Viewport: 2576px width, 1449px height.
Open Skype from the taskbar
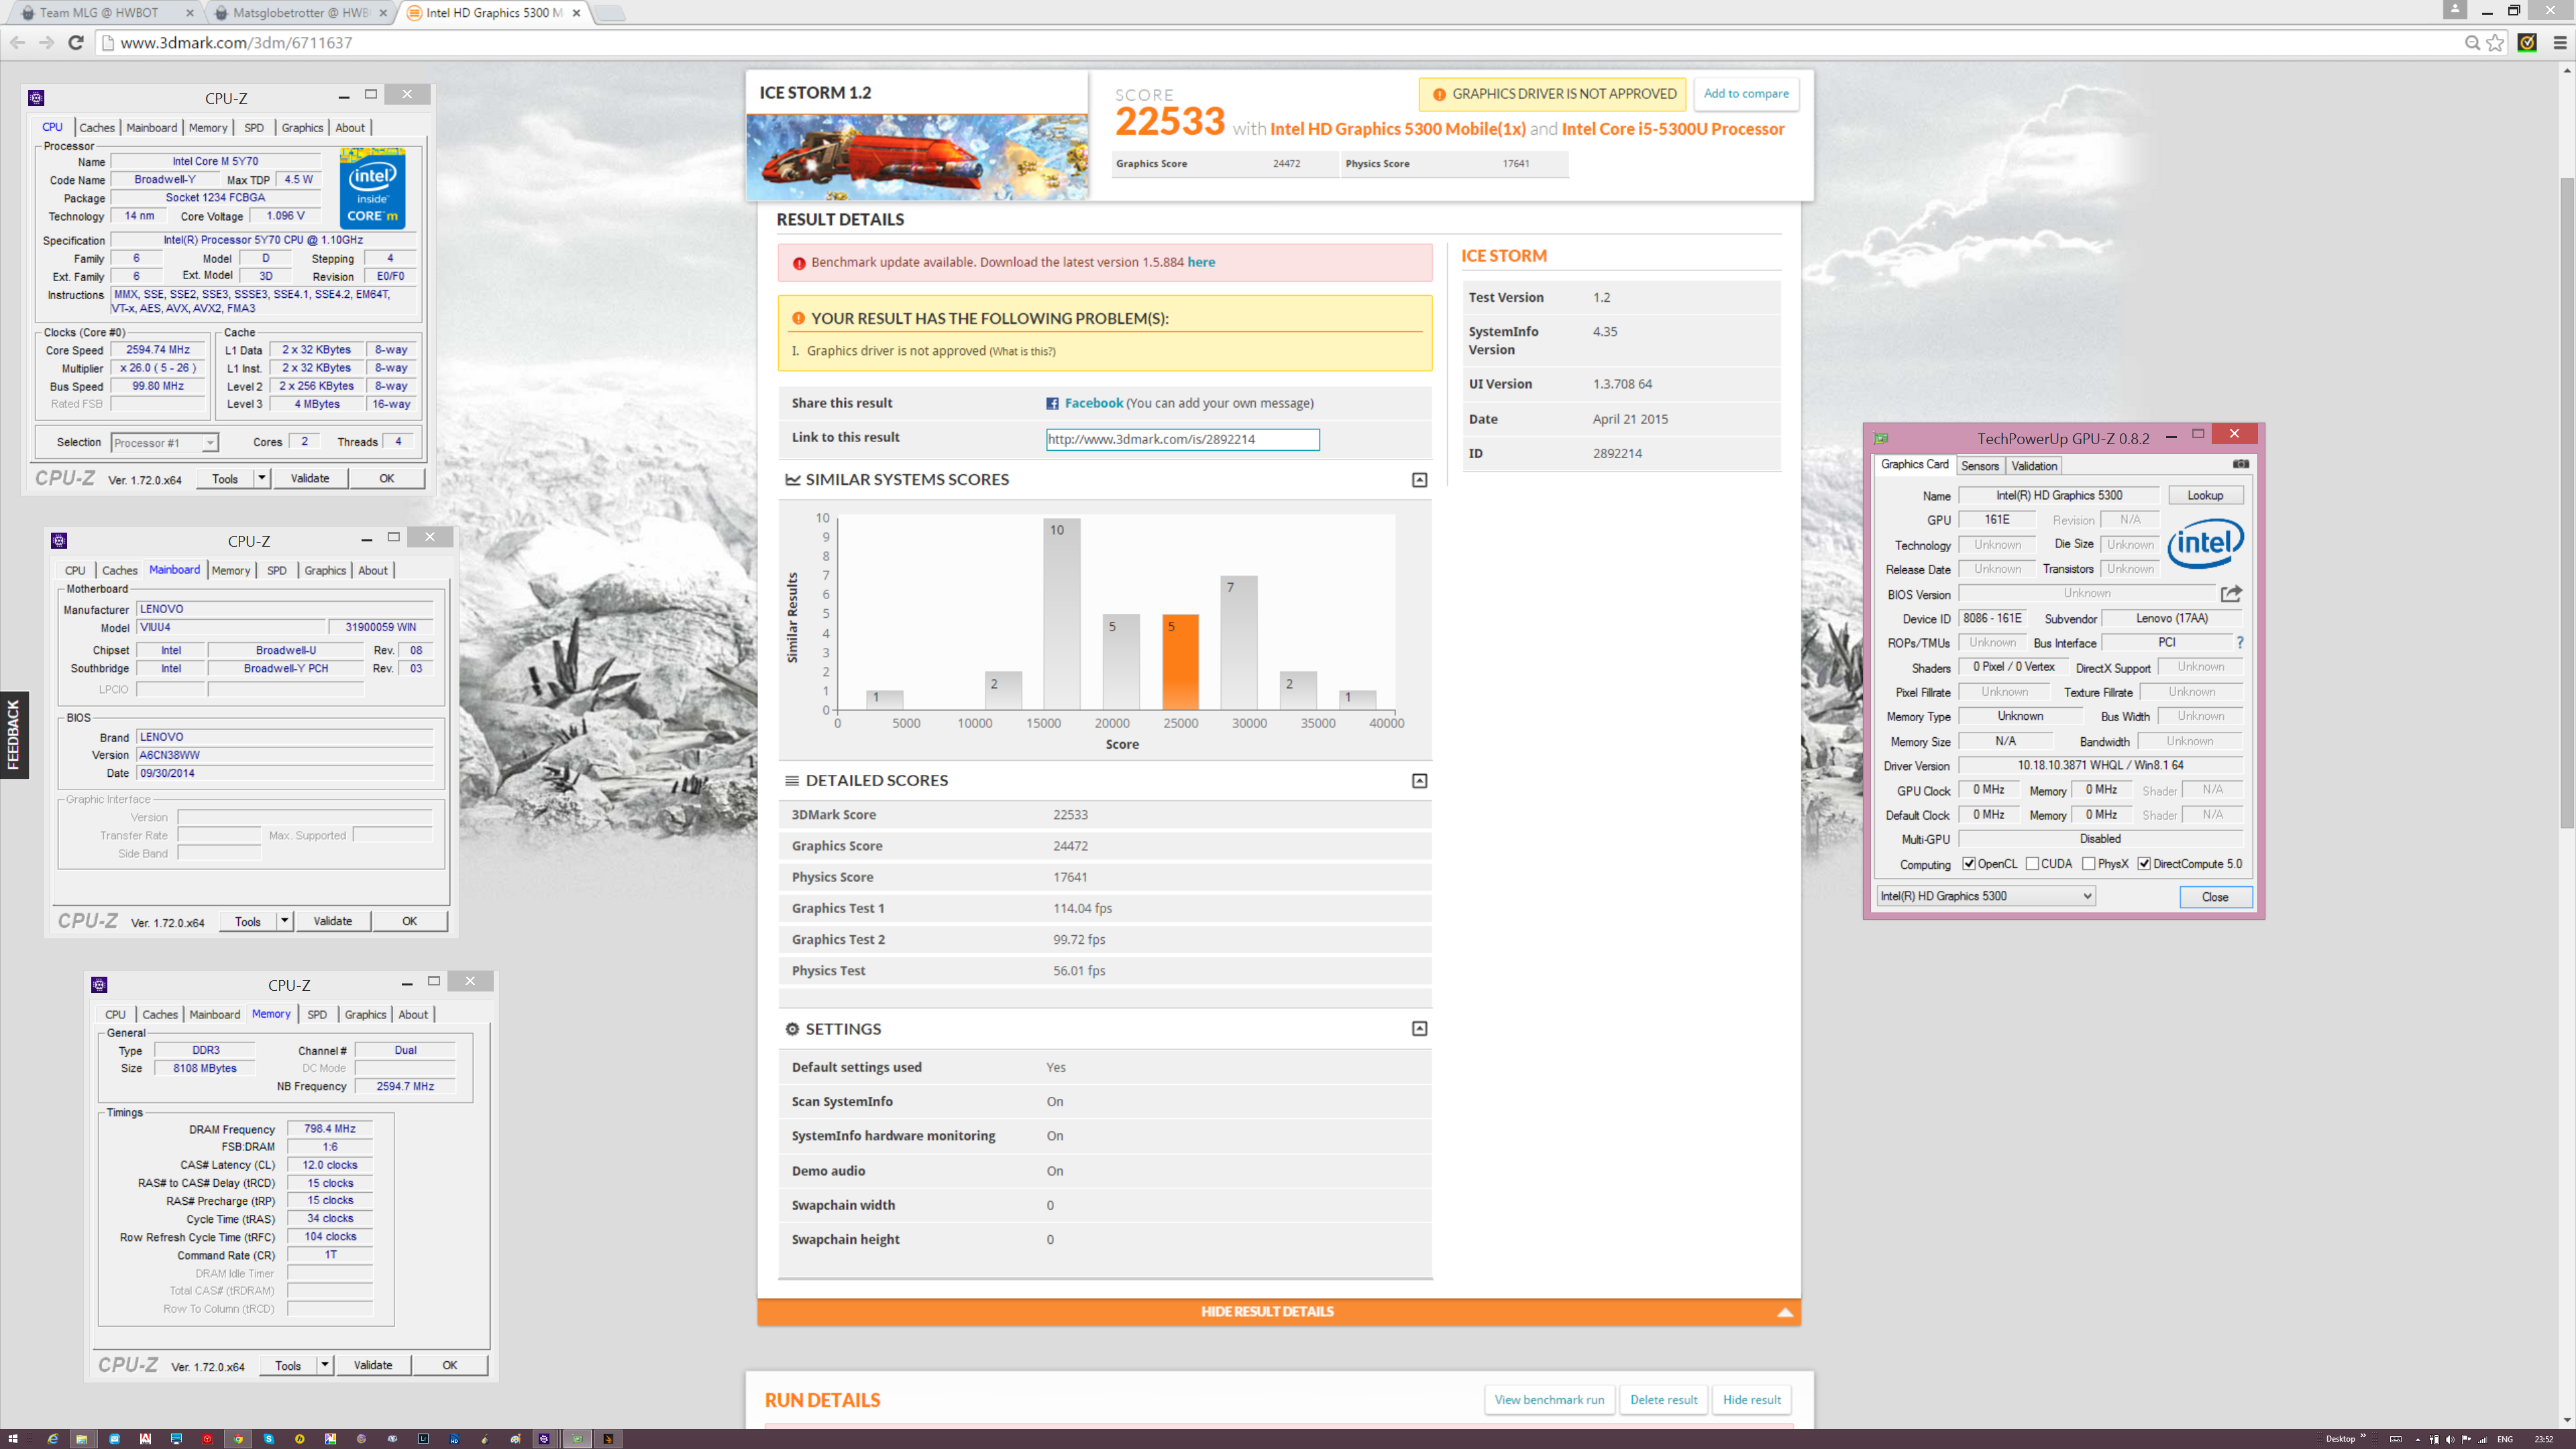pyautogui.click(x=269, y=1439)
